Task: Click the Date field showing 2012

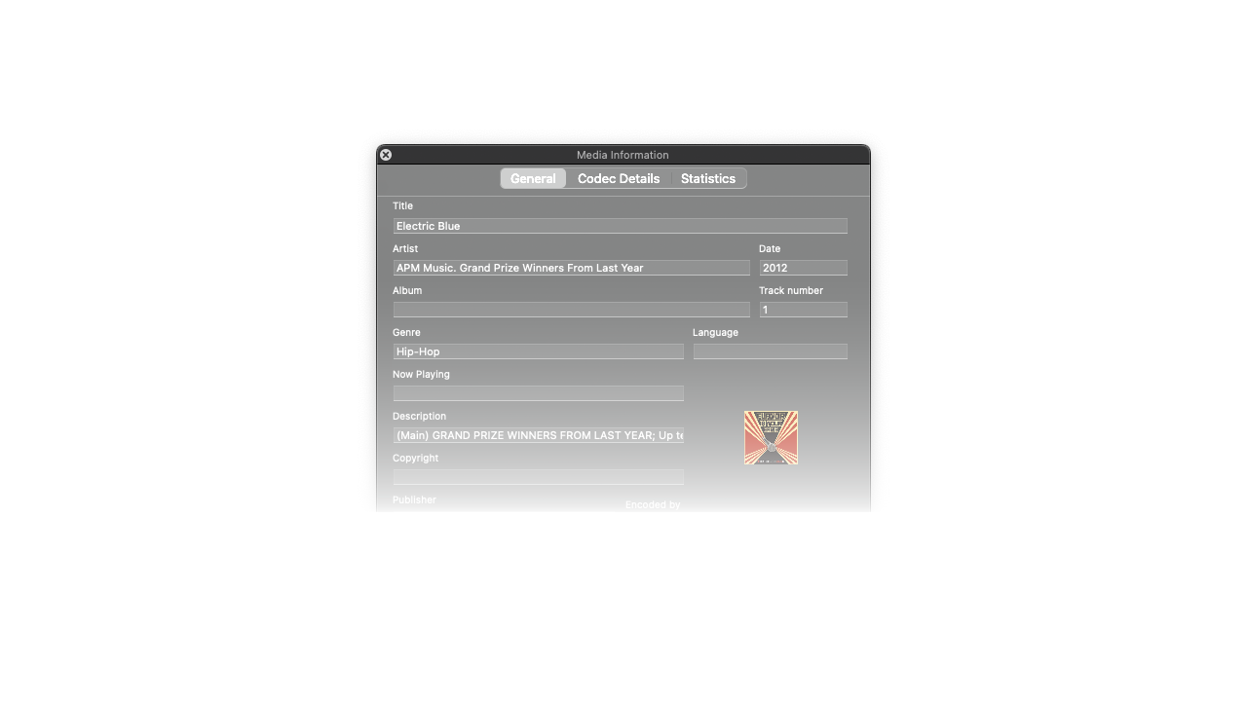Action: tap(803, 268)
